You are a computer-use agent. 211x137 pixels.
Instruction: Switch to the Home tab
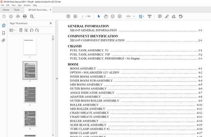click(x=6, y=10)
